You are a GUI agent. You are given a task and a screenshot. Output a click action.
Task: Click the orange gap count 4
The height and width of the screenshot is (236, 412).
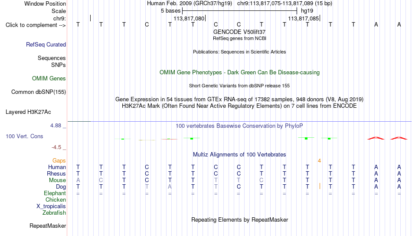(319, 161)
